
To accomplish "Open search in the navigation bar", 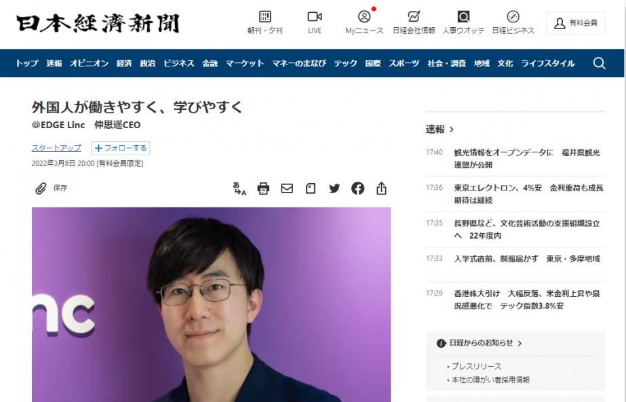I will pyautogui.click(x=599, y=63).
